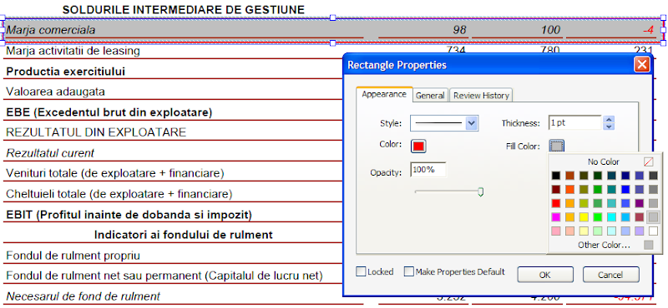Click the Cancel button
The height and width of the screenshot is (308, 668).
pos(610,275)
